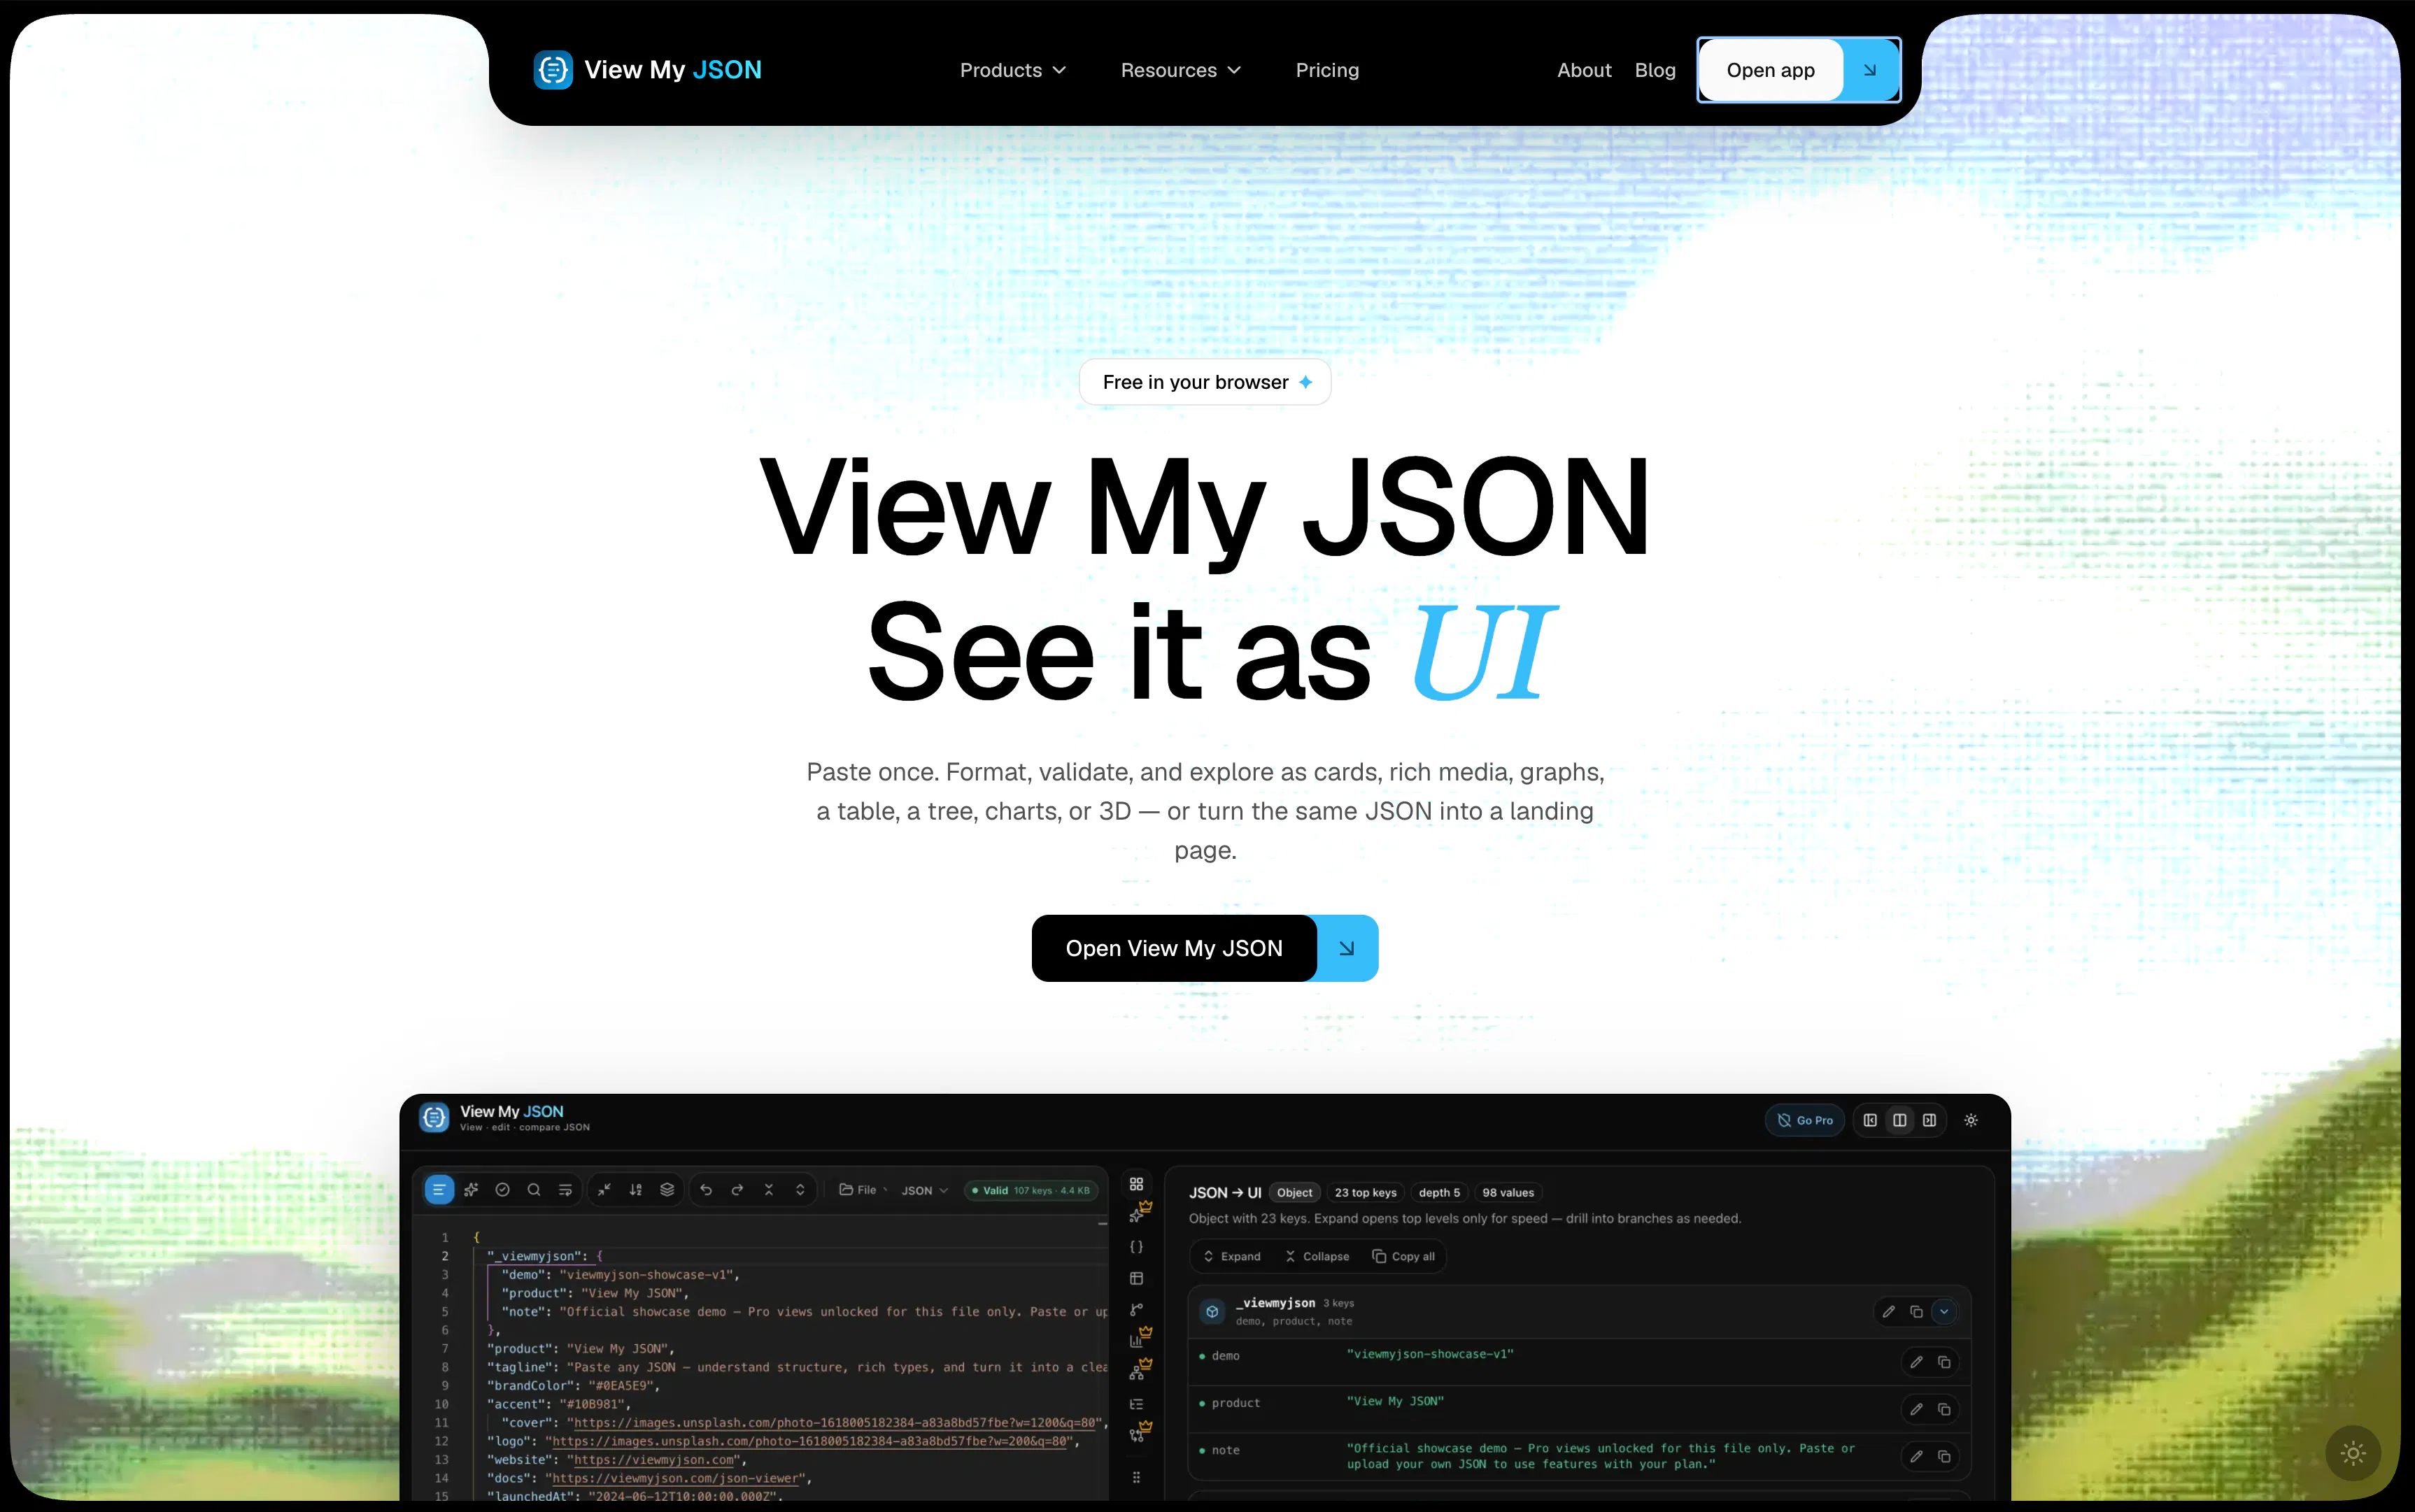Click the sparkle beautify icon in editor toolbar
The image size is (2415, 1512).
(x=472, y=1190)
